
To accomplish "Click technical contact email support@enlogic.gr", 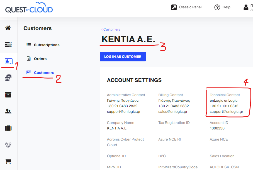I will click(226, 112).
